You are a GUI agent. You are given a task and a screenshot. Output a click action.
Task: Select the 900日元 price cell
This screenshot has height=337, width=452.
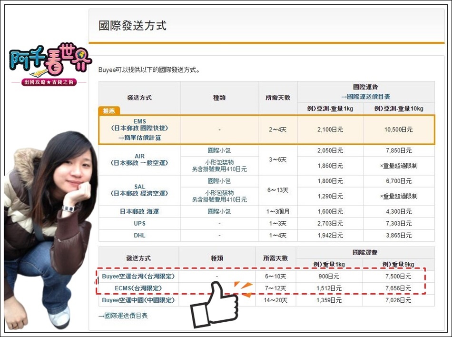pos(329,276)
